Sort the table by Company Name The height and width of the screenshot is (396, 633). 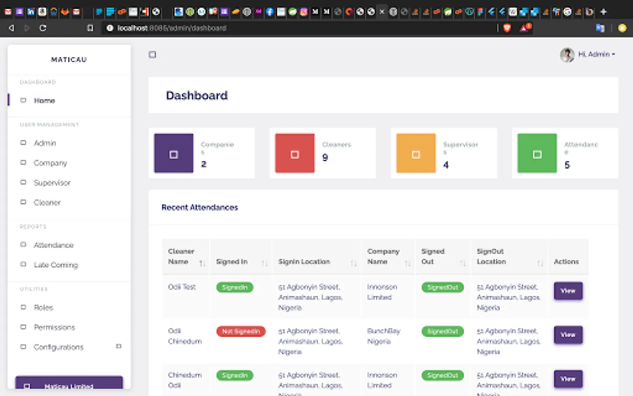(388, 257)
